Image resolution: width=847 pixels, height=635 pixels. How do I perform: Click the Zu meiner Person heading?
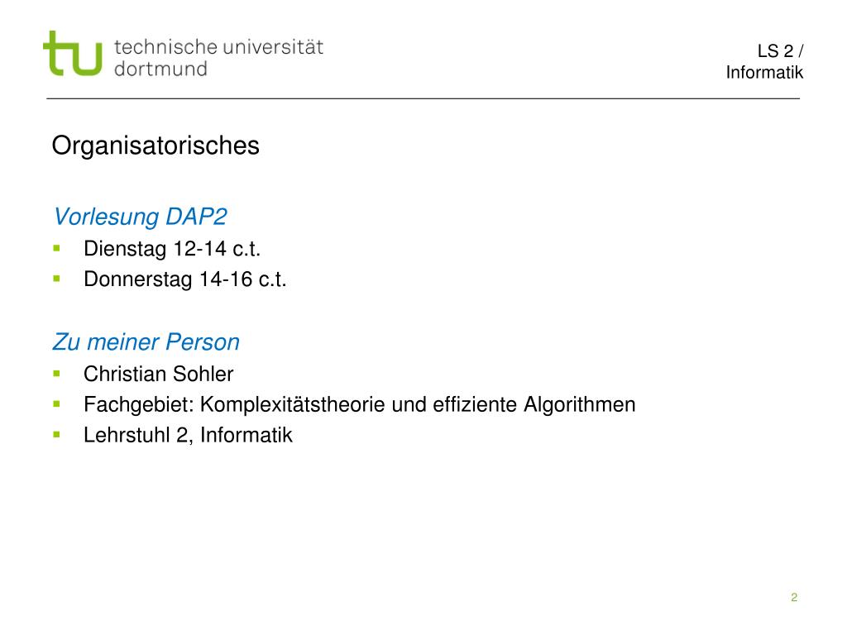coord(146,342)
